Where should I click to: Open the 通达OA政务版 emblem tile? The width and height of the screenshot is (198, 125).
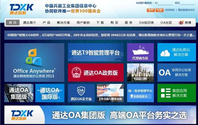coord(96,72)
